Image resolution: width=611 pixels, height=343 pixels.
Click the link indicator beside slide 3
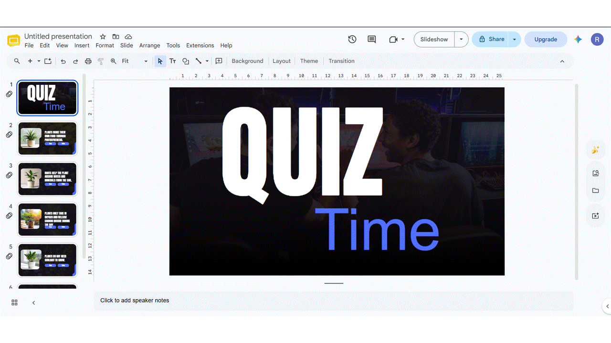tap(9, 175)
